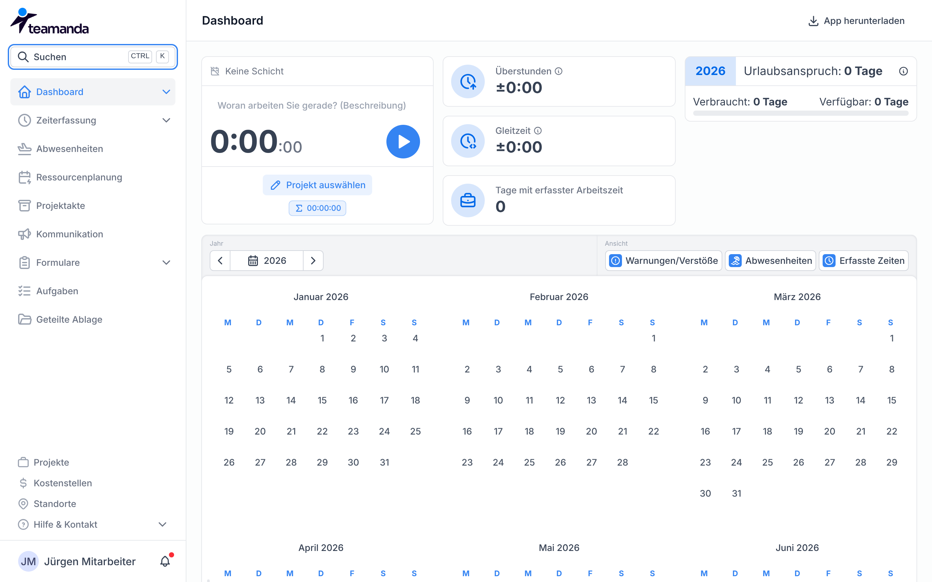Open Kostenstellen in the sidebar

pos(93,483)
